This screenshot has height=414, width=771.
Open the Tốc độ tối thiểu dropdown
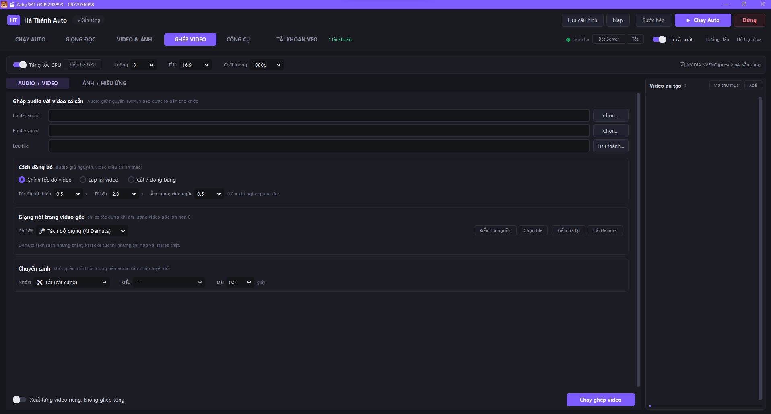(x=68, y=194)
